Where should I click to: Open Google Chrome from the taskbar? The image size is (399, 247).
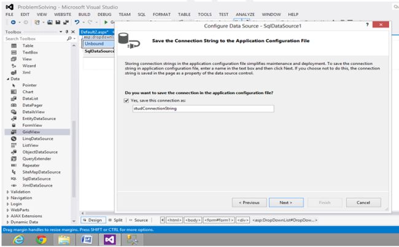(x=42, y=240)
